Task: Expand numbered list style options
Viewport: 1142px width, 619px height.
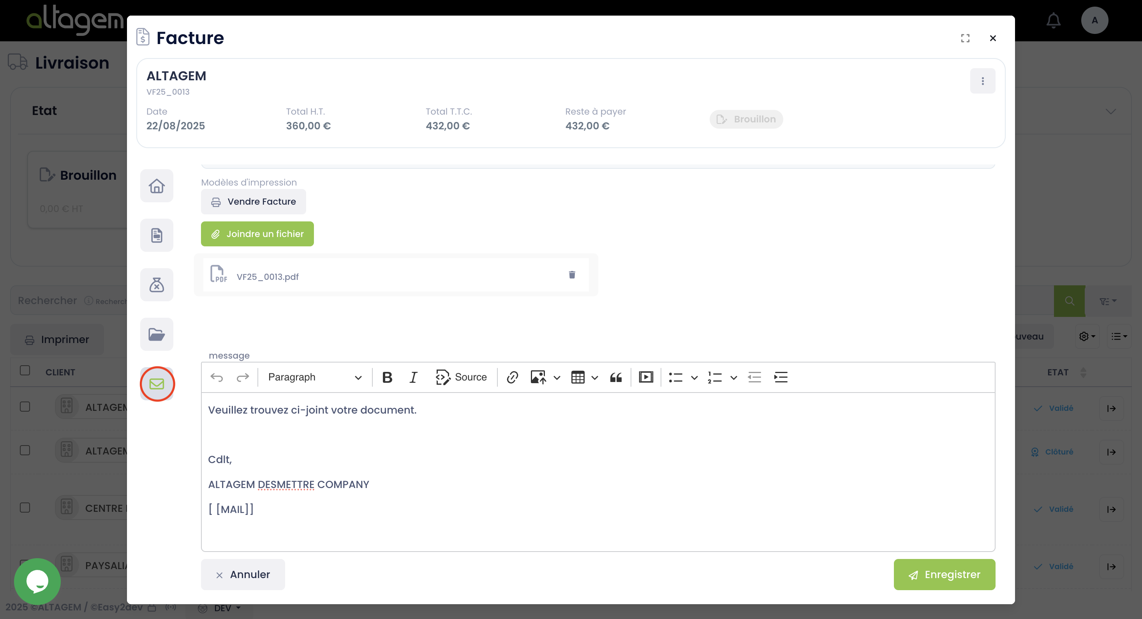Action: [x=734, y=378]
